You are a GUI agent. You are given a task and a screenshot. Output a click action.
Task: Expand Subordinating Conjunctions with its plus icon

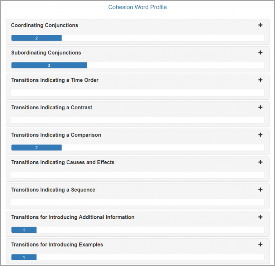pyautogui.click(x=260, y=53)
